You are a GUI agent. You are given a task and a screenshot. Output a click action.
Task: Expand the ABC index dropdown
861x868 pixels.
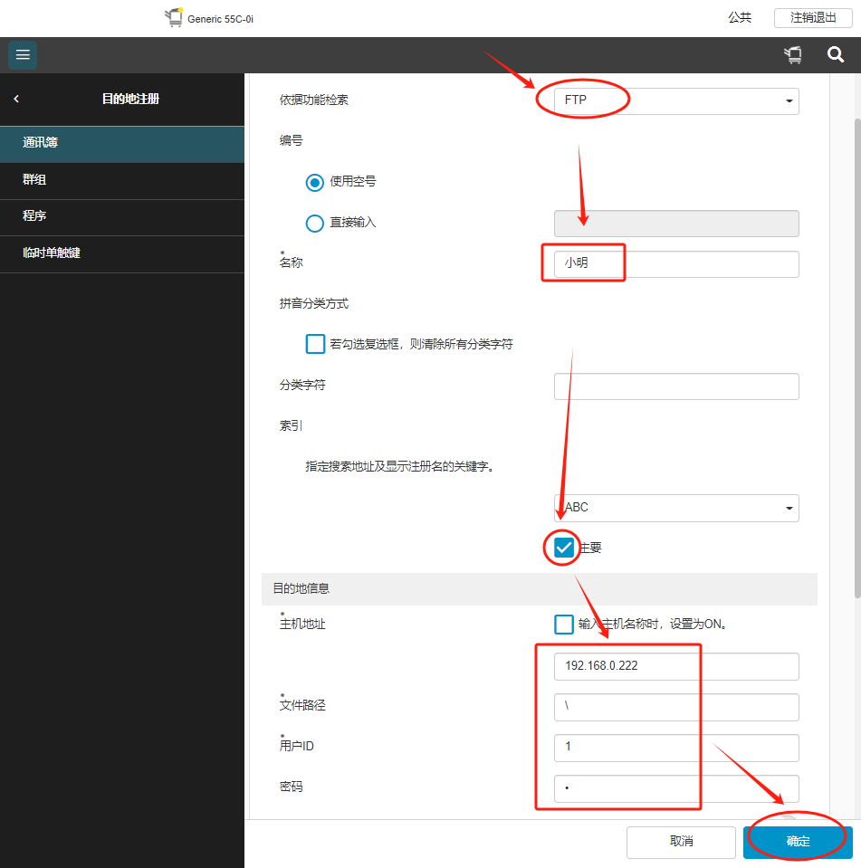coord(676,508)
